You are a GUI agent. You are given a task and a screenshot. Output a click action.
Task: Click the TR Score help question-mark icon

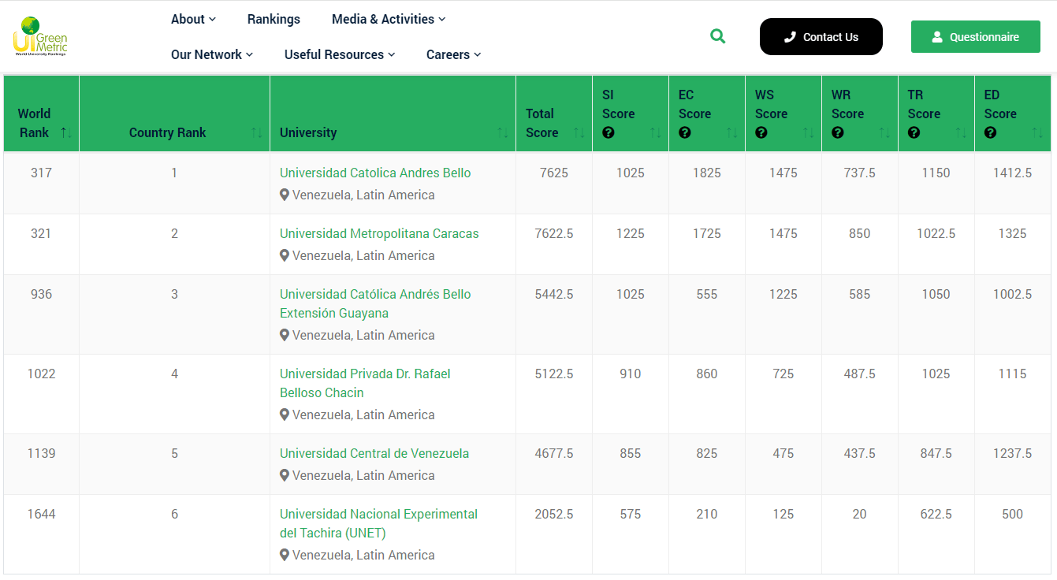click(x=914, y=133)
